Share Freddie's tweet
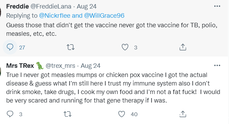Image resolution: width=231 pixels, height=124 pixels. 183,47
